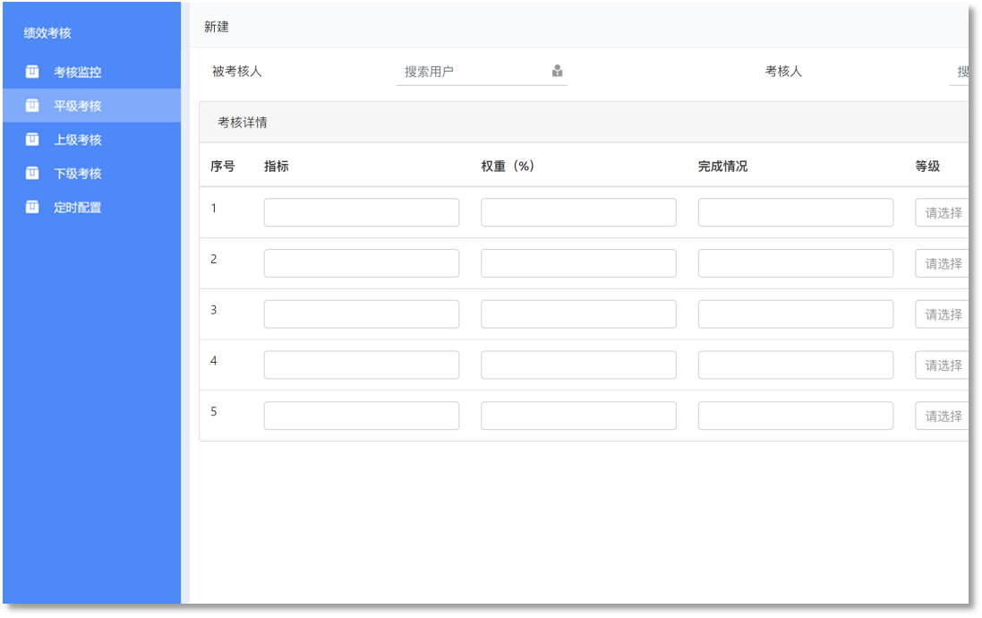The image size is (982, 618).
Task: Go to 上级考核 page
Action: click(91, 139)
